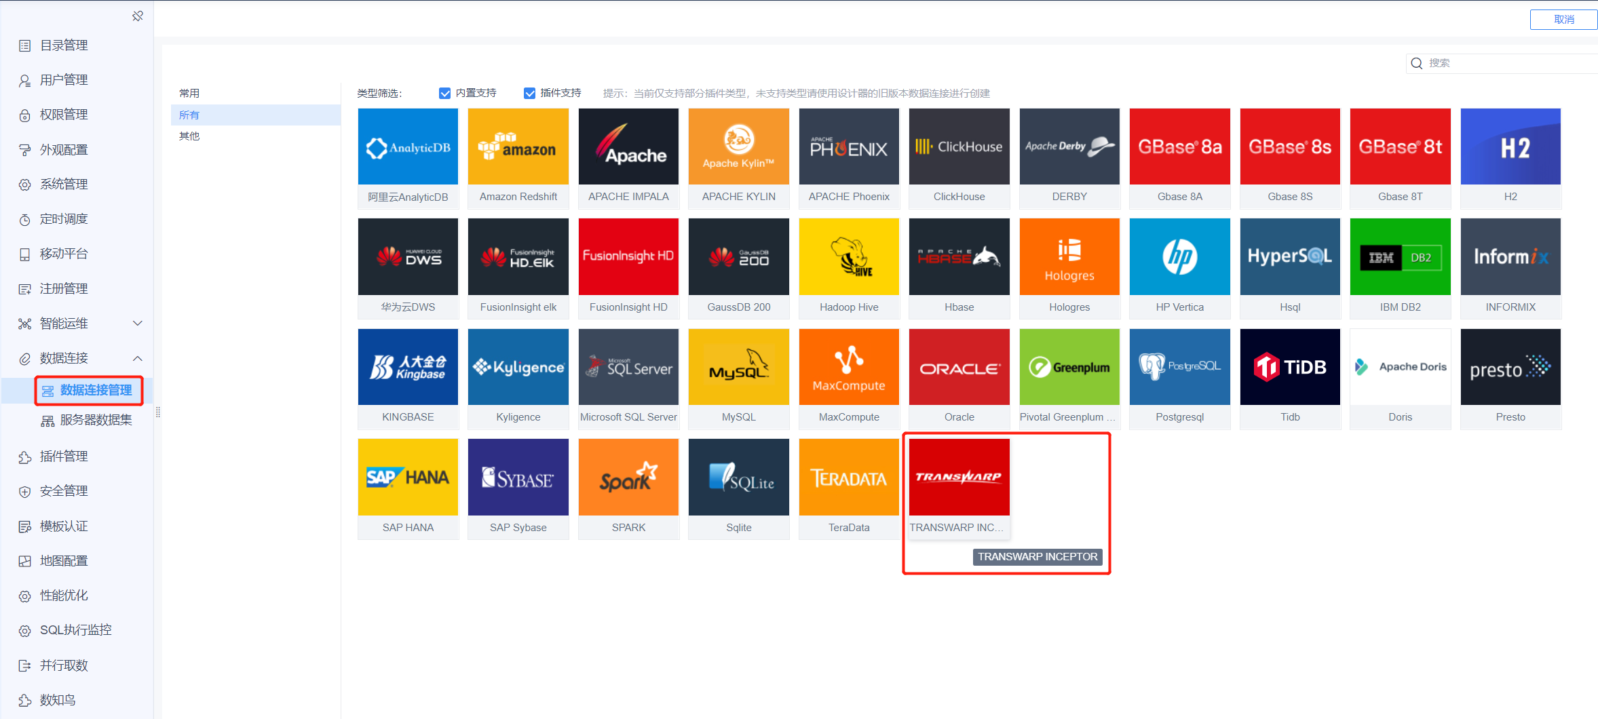This screenshot has width=1598, height=719.
Task: Uncheck the 插件支持 filter checkbox
Action: coord(529,93)
